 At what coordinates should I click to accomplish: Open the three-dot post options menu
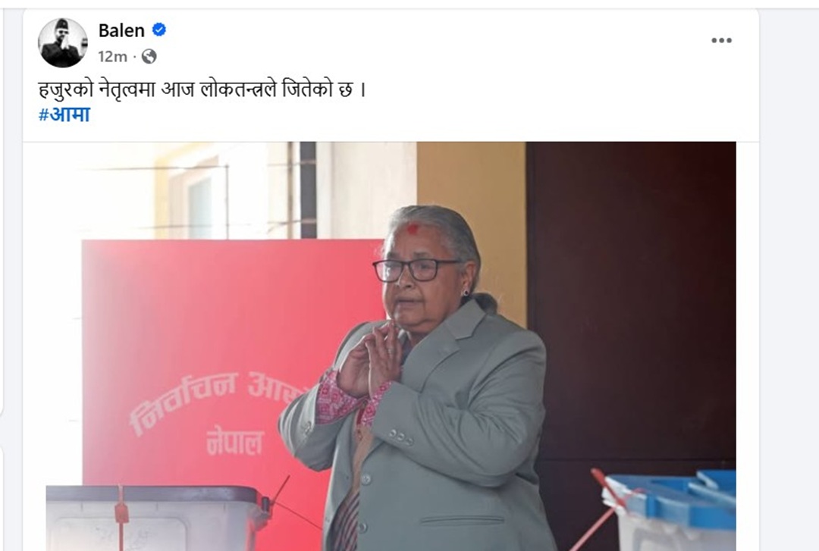pyautogui.click(x=721, y=41)
